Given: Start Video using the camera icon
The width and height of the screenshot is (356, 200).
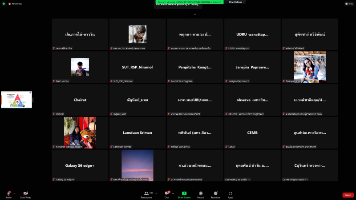Looking at the screenshot, I should pos(25,193).
